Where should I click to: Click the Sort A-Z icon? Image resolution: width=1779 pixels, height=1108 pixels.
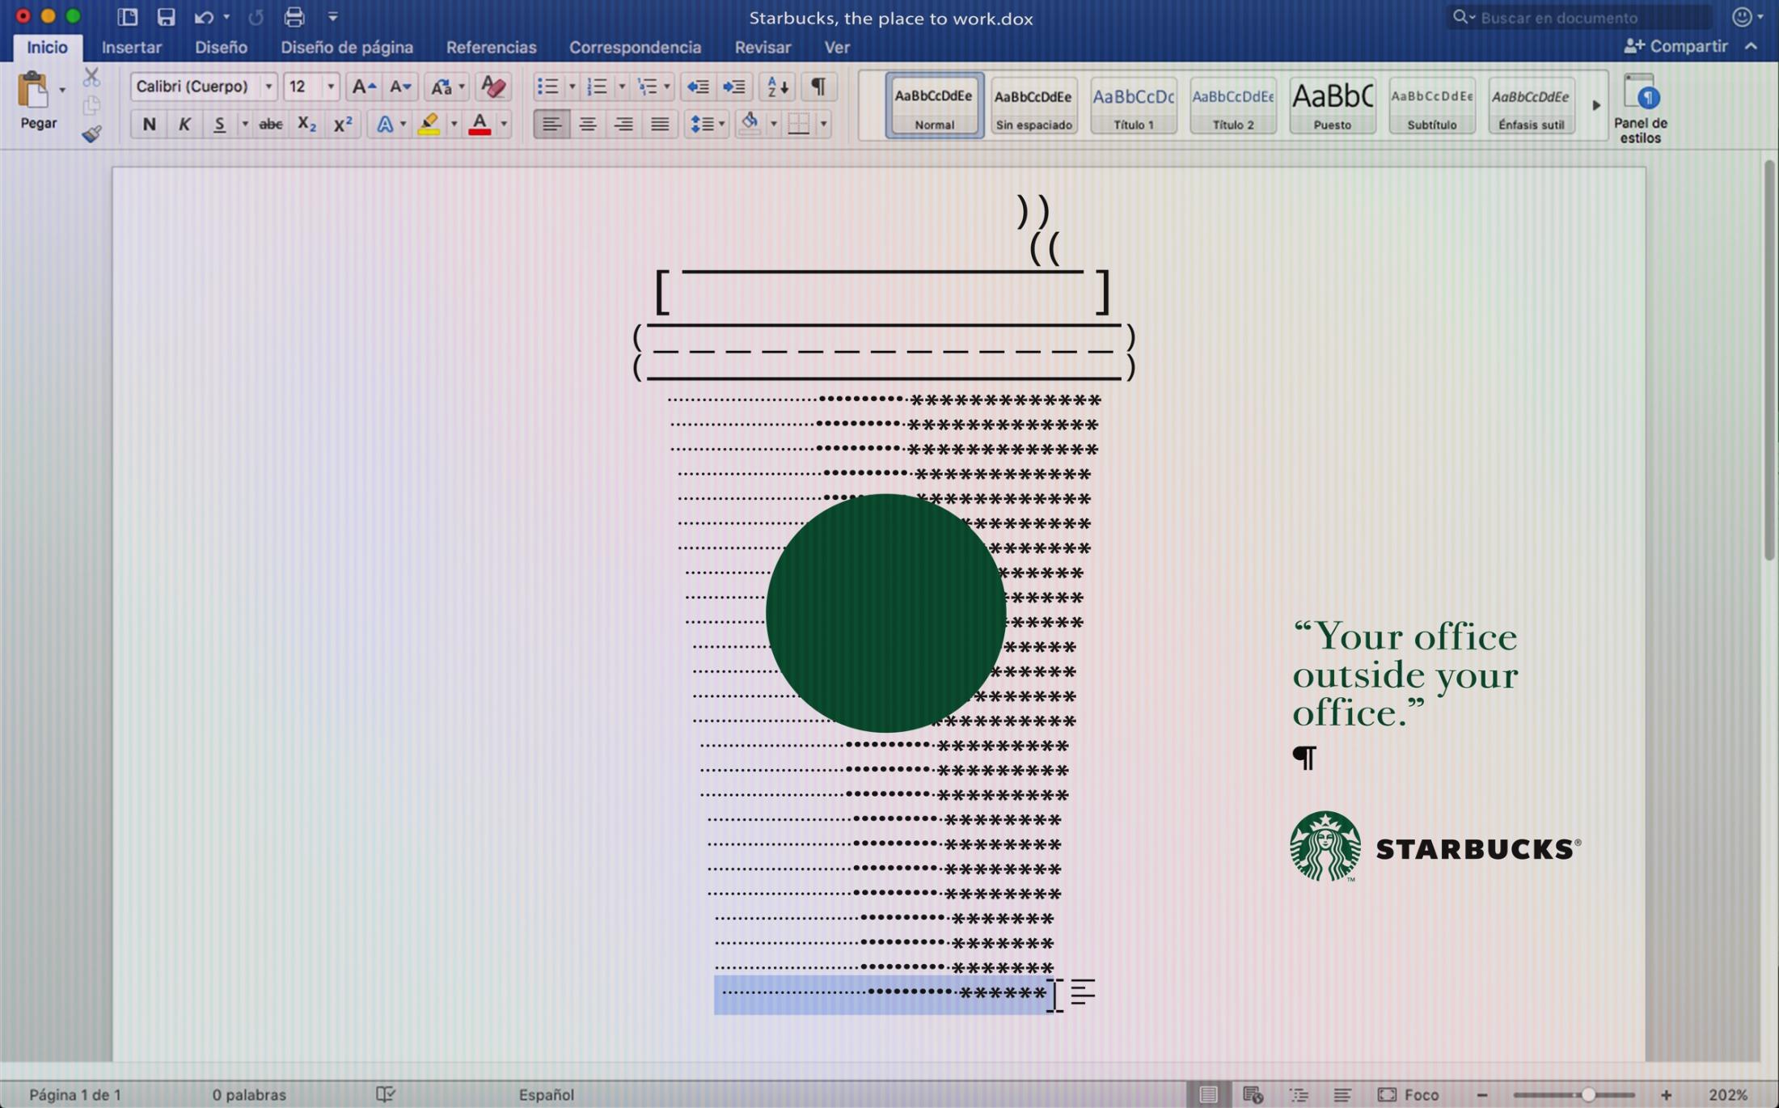777,87
